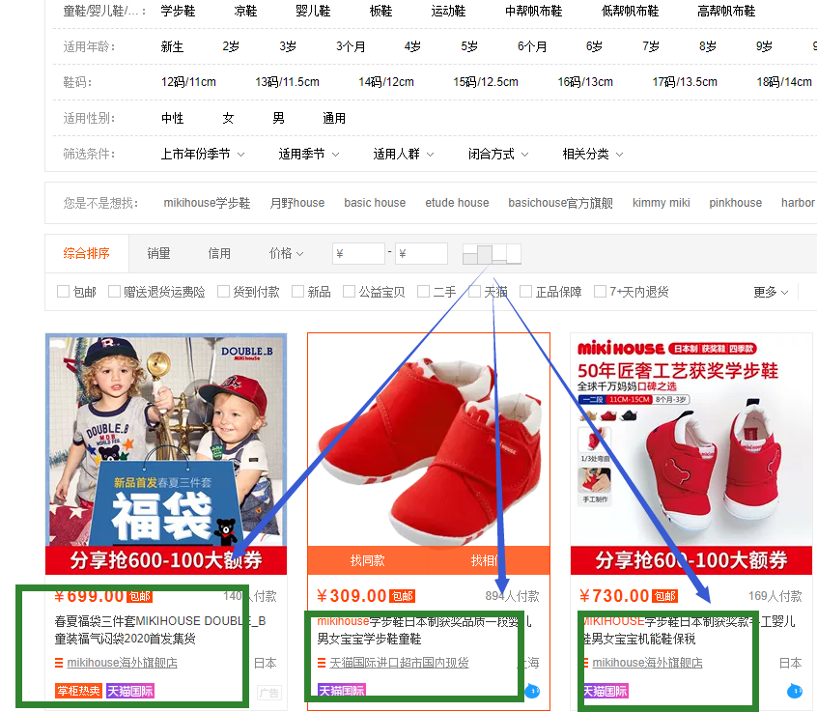Check the 包邮 filter checkbox
The image size is (817, 712).
click(63, 292)
